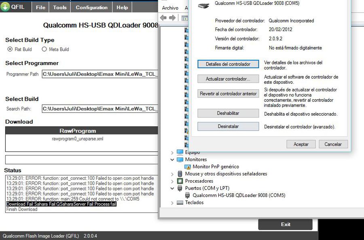Click the Deshabilitar button

click(x=228, y=113)
